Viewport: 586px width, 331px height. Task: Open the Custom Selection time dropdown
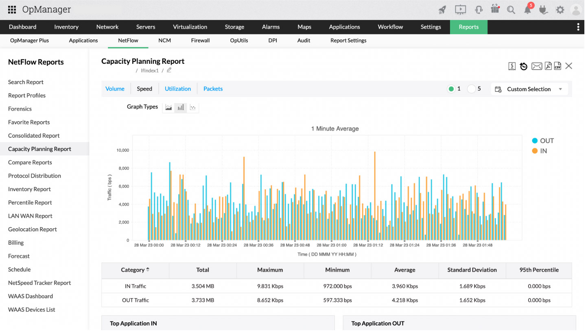pos(529,89)
